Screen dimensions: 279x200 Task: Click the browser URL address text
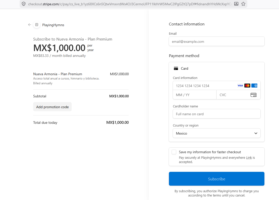point(130,4)
